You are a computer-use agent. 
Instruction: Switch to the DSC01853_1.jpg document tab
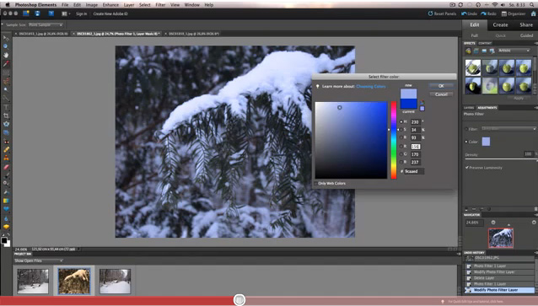click(x=41, y=34)
